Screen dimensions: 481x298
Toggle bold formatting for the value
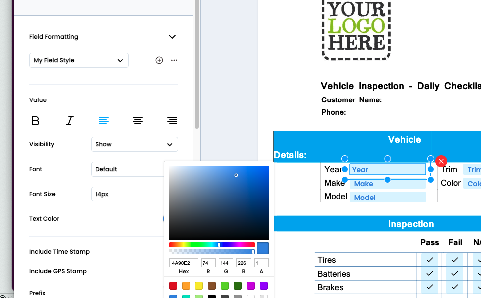pos(35,121)
